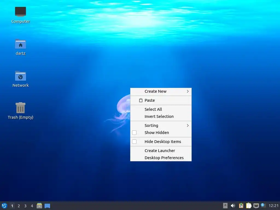Open the Network folder icon
Viewport: 280px width, 210px height.
(20, 76)
